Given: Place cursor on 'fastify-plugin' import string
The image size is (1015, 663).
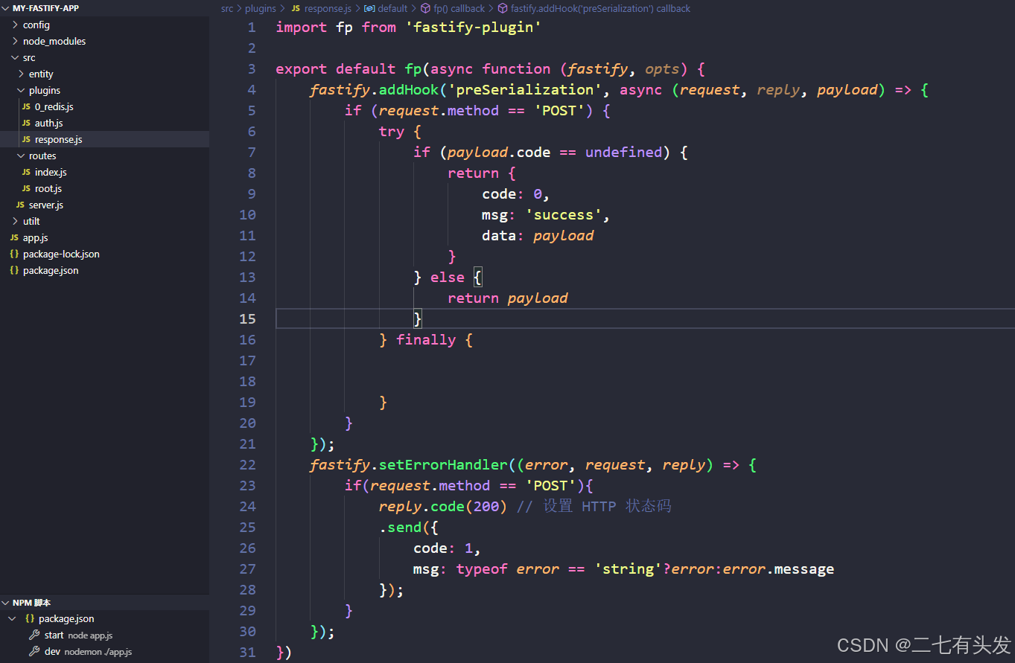Looking at the screenshot, I should tap(473, 28).
